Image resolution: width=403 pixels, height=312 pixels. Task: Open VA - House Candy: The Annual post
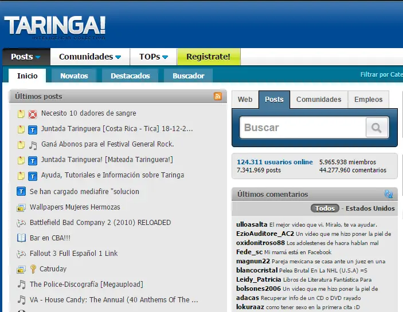coord(114,299)
